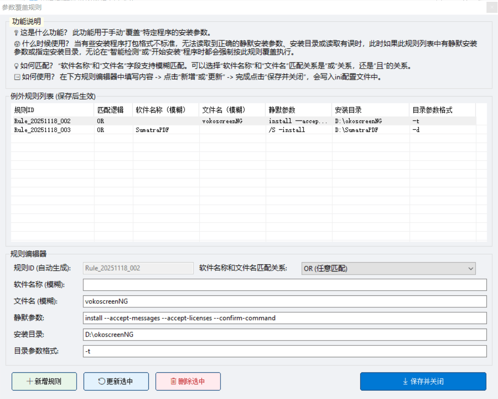Click the D:\okoscreenNG install directory field
The image size is (498, 399).
pyautogui.click(x=283, y=335)
